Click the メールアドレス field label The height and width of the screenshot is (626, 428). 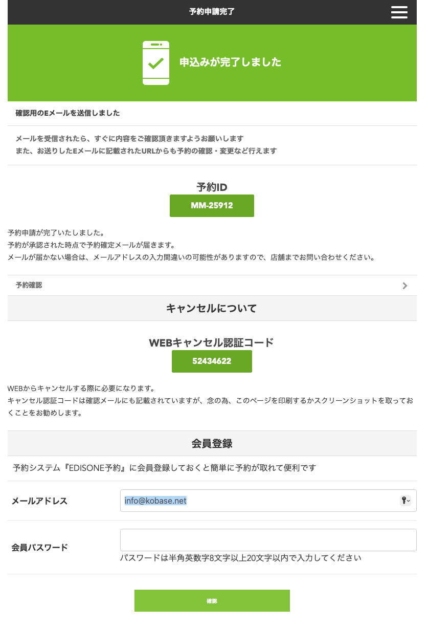[40, 501]
